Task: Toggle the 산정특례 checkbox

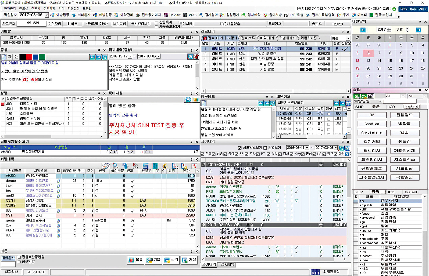Action: (156, 22)
